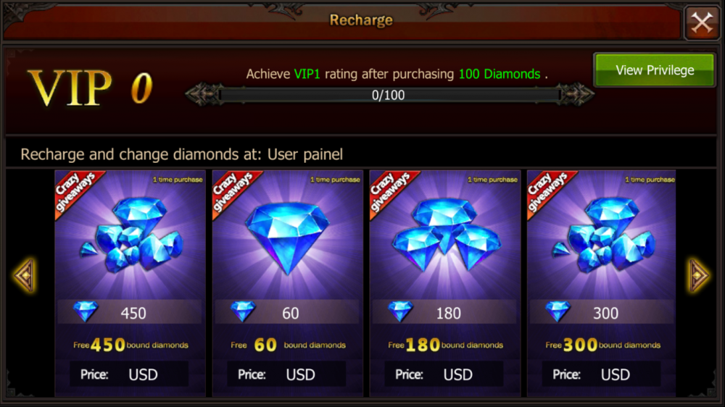Click the Free 180 bound diamonds label

tap(445, 345)
